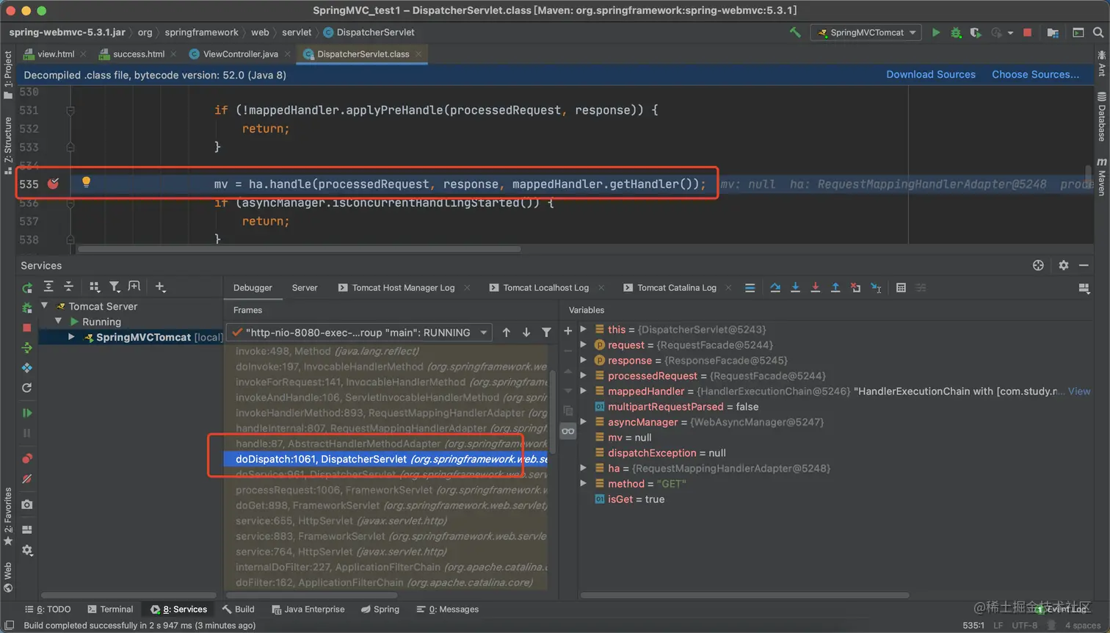
Task: Click the Step Over debugger icon
Action: 775,288
